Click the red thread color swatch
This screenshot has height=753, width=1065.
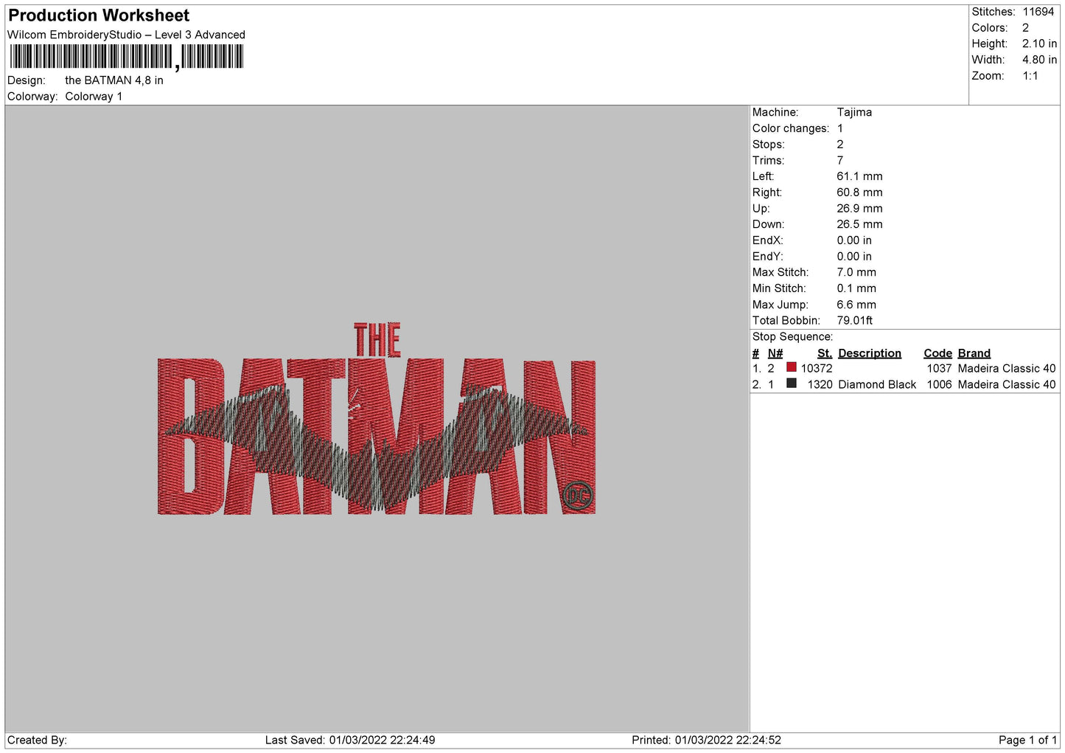[791, 367]
